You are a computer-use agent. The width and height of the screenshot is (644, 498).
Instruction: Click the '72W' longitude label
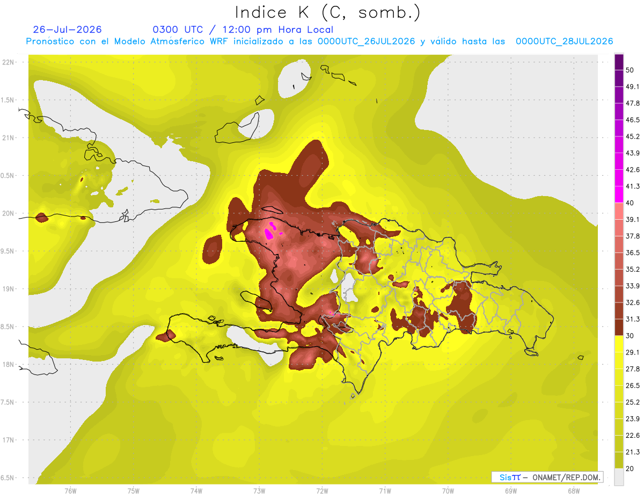click(x=322, y=490)
